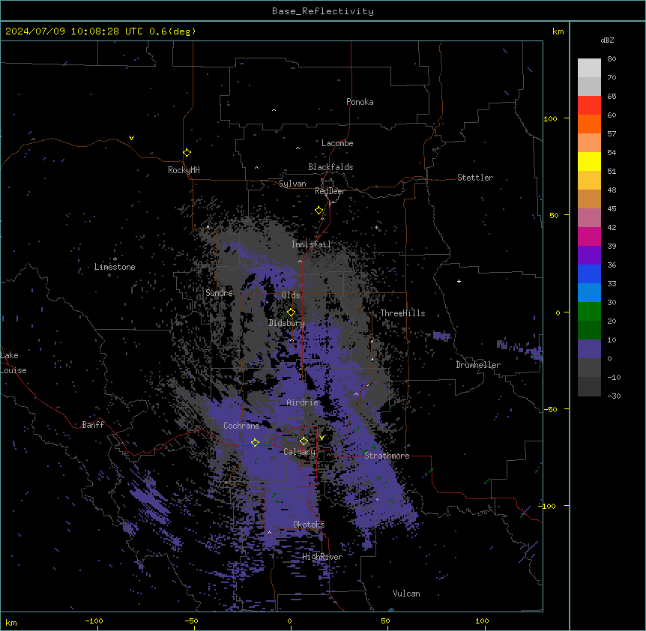Click the asterisk marker above the Limestone label
Image resolution: width=646 pixels, height=631 pixels.
[x=115, y=259]
